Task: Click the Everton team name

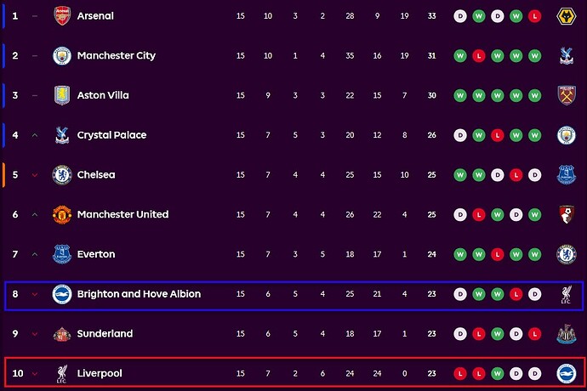Action: (x=95, y=254)
